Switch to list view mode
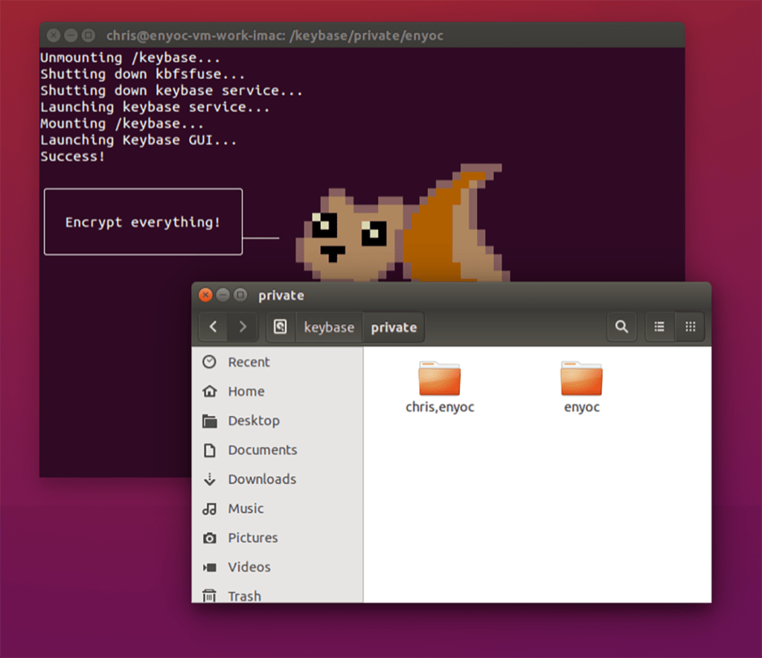Screen dimensions: 762x658 (659, 327)
